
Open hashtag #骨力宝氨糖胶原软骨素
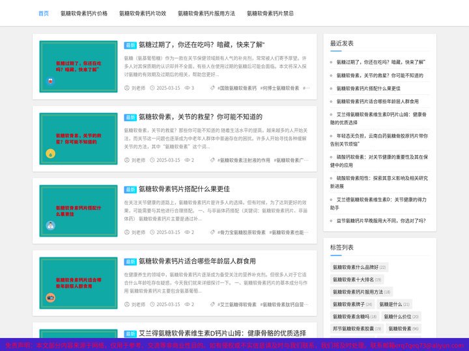242,233
